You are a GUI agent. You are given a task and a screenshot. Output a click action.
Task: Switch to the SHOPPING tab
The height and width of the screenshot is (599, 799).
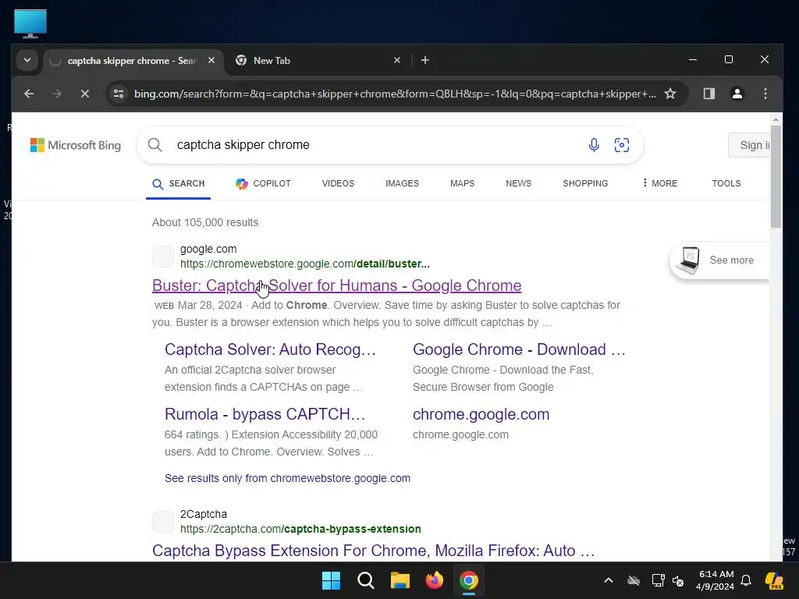point(585,183)
